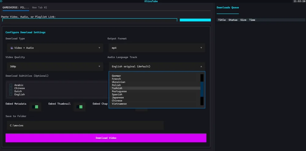Select Chinese in the audio language list
This screenshot has height=151, width=306.
pyautogui.click(x=155, y=101)
